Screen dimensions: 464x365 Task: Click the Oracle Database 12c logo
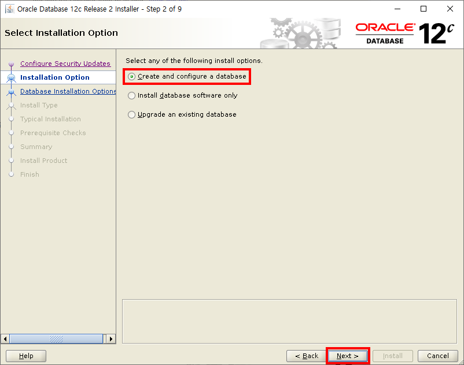coord(404,33)
